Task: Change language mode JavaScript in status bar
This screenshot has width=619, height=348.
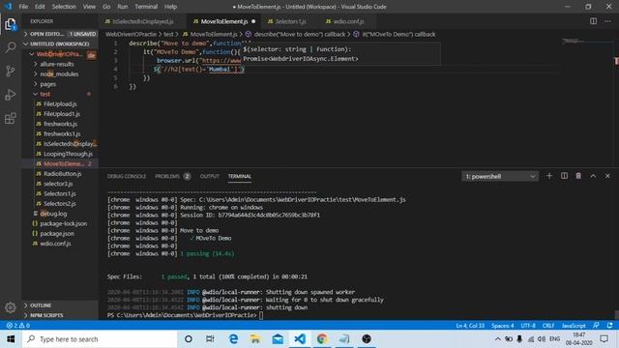Action: pyautogui.click(x=574, y=326)
